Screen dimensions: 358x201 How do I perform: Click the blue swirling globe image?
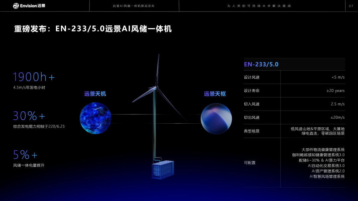pyautogui.click(x=95, y=118)
